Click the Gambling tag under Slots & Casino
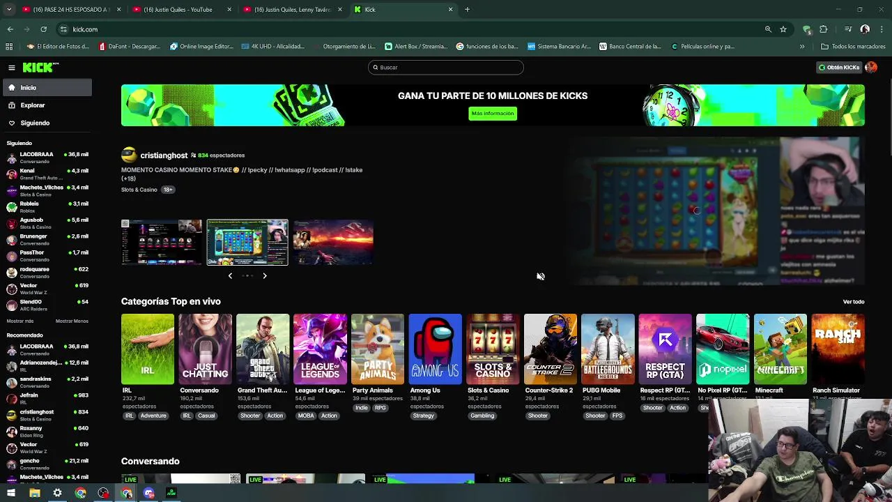The height and width of the screenshot is (502, 892). pyautogui.click(x=482, y=416)
